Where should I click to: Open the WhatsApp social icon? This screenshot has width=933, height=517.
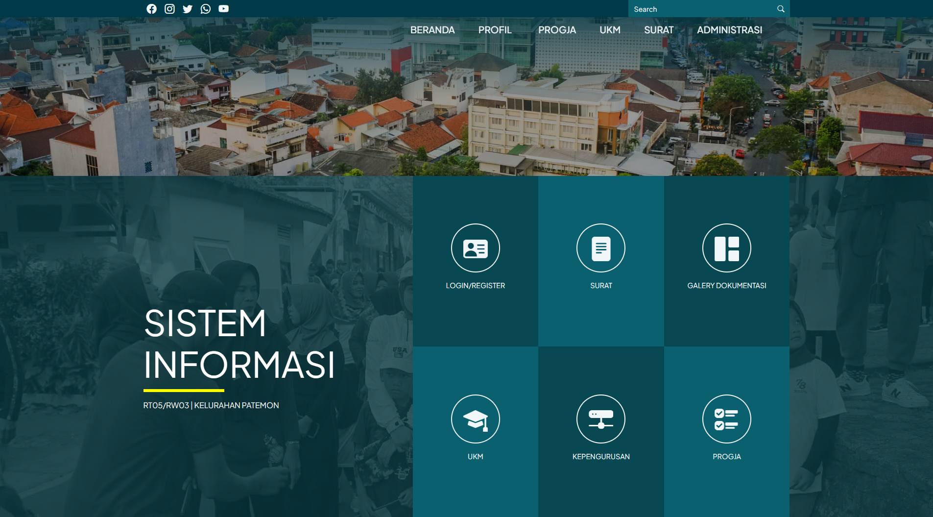click(205, 8)
